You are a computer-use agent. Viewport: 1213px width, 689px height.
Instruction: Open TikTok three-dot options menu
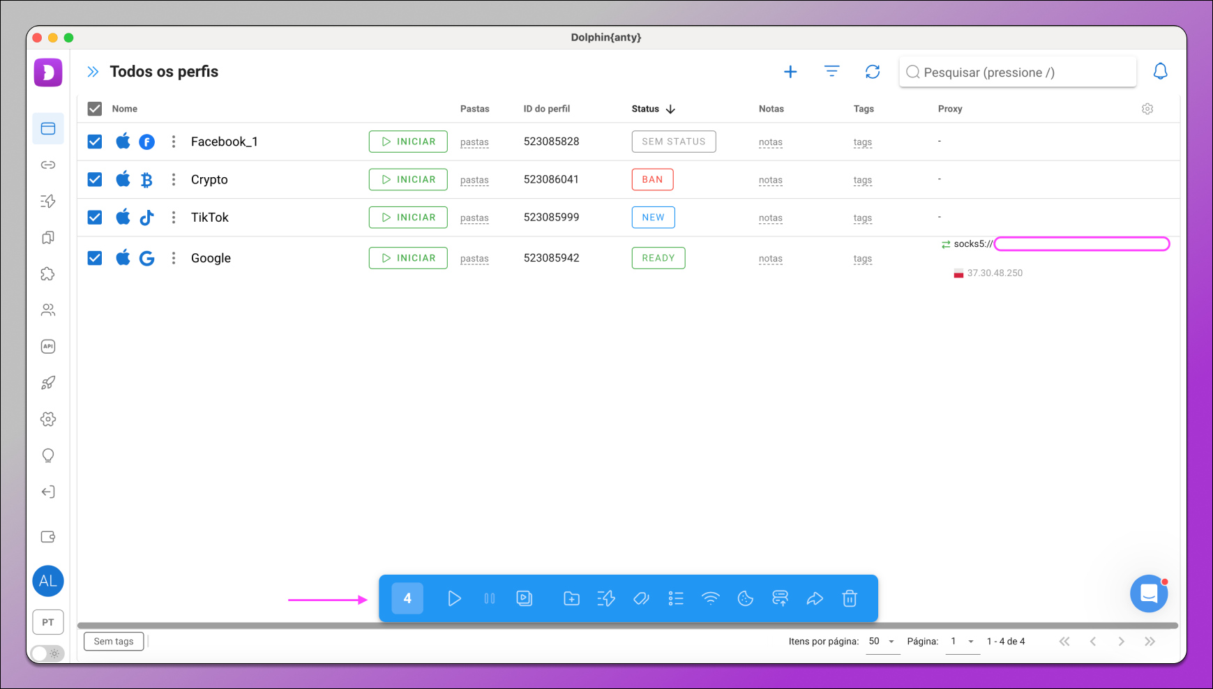pyautogui.click(x=174, y=217)
